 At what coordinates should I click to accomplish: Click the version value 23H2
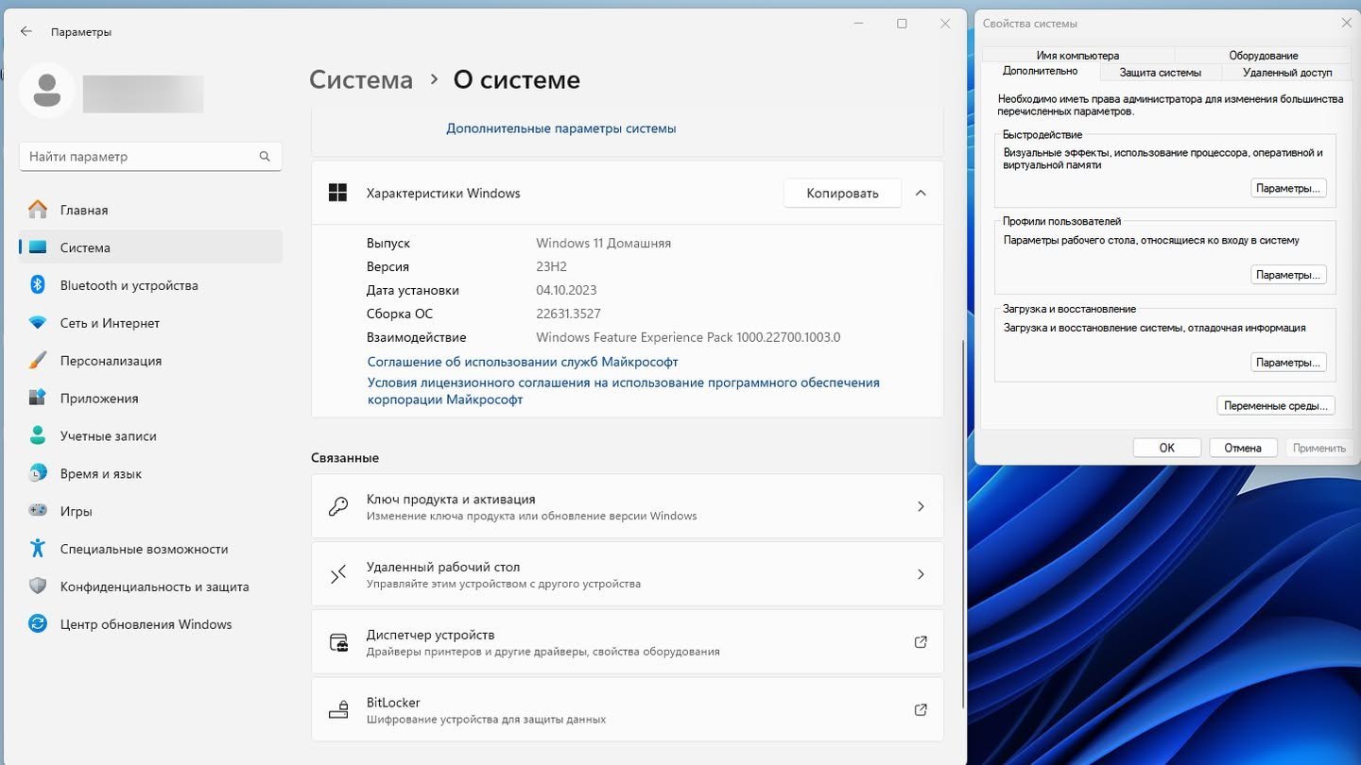click(x=551, y=266)
